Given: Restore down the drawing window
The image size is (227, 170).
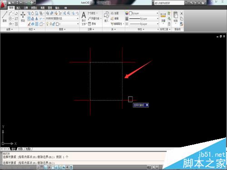Looking at the screenshot, I should coord(221,36).
